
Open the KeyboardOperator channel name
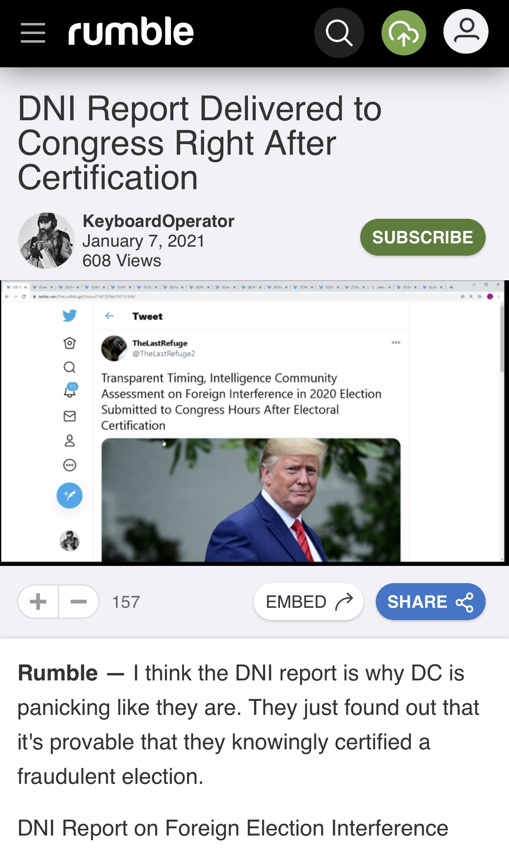pos(159,221)
